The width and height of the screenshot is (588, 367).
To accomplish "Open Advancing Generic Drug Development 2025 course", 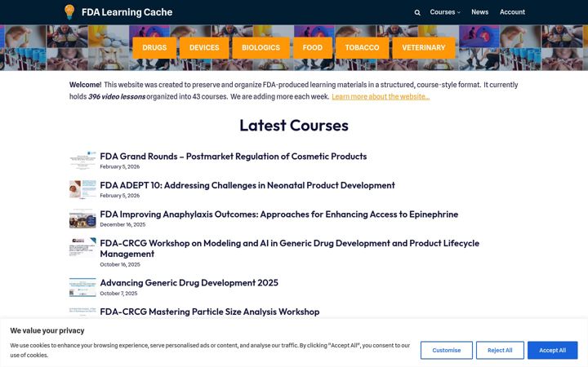I will point(189,283).
